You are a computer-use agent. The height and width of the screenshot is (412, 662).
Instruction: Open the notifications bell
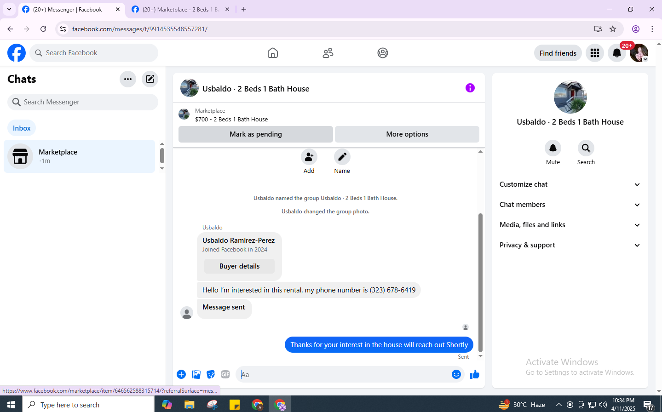coord(617,53)
